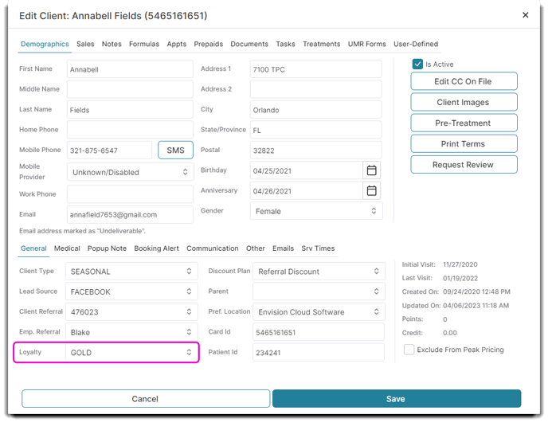Close the Edit Client dialog
This screenshot has height=430, width=548.
click(x=525, y=15)
